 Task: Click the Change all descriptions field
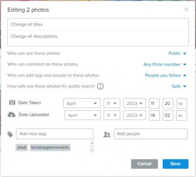[98, 36]
